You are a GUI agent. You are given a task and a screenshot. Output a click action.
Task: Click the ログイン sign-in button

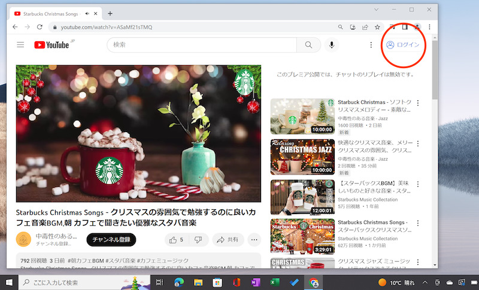tap(403, 45)
